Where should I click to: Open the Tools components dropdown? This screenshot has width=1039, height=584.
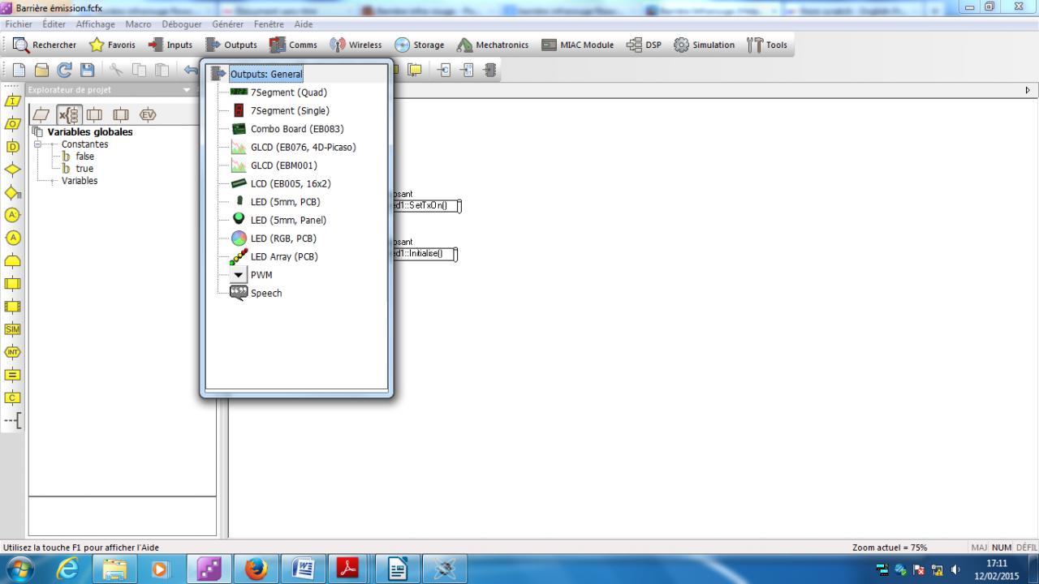tap(767, 45)
